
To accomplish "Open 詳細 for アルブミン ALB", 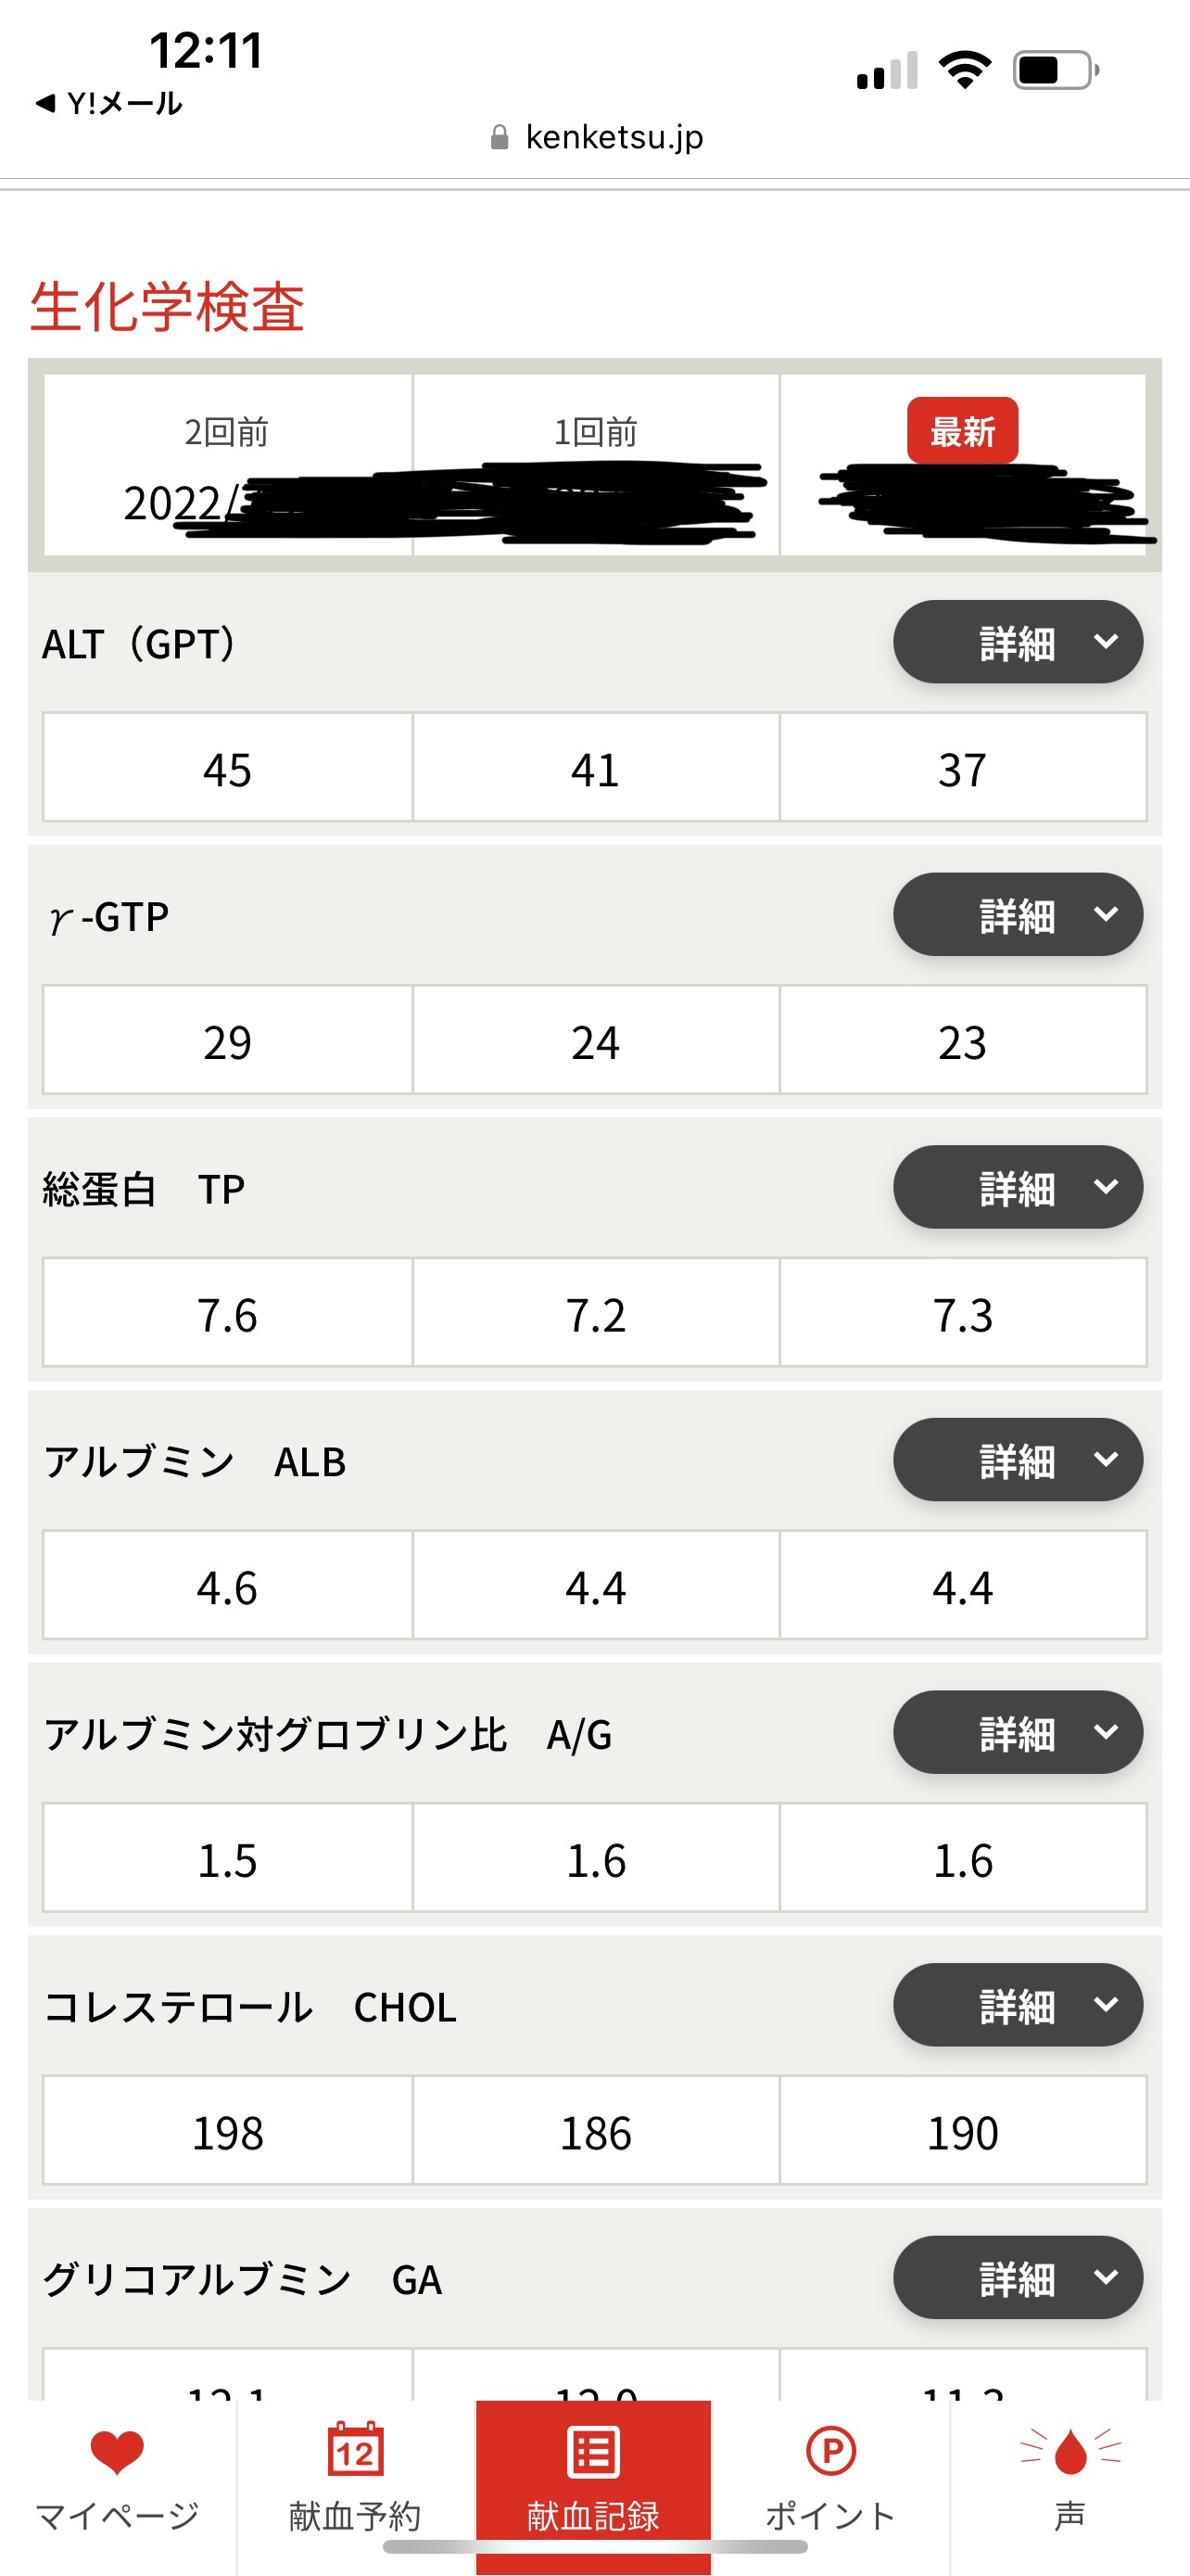I will click(1017, 1460).
